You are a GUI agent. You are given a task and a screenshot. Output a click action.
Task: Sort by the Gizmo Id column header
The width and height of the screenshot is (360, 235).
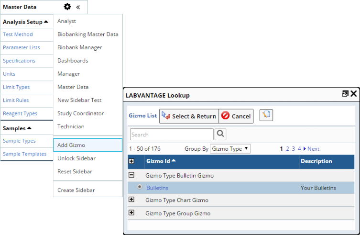click(x=161, y=161)
